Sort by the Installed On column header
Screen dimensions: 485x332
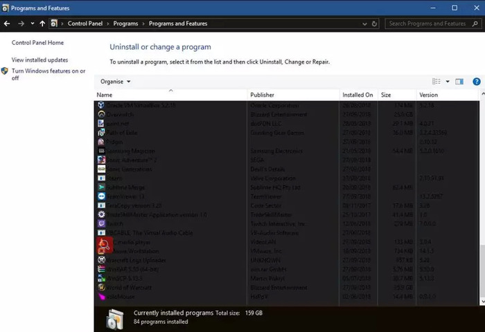[x=358, y=95]
